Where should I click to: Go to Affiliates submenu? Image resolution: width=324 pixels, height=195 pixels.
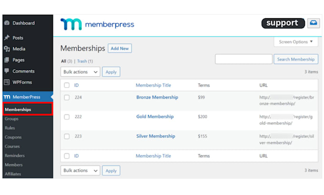pos(13,174)
